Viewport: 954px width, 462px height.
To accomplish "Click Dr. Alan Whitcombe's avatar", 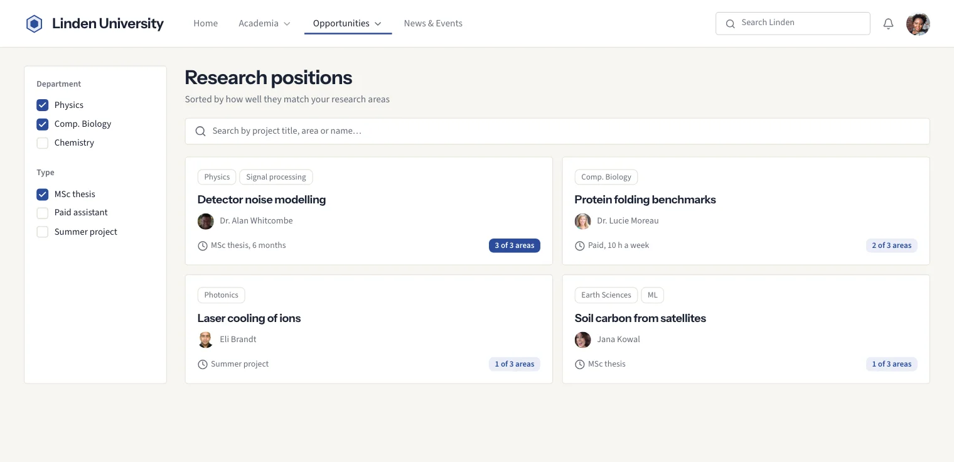I will pyautogui.click(x=206, y=221).
